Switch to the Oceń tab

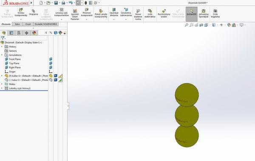pyautogui.click(x=28, y=24)
